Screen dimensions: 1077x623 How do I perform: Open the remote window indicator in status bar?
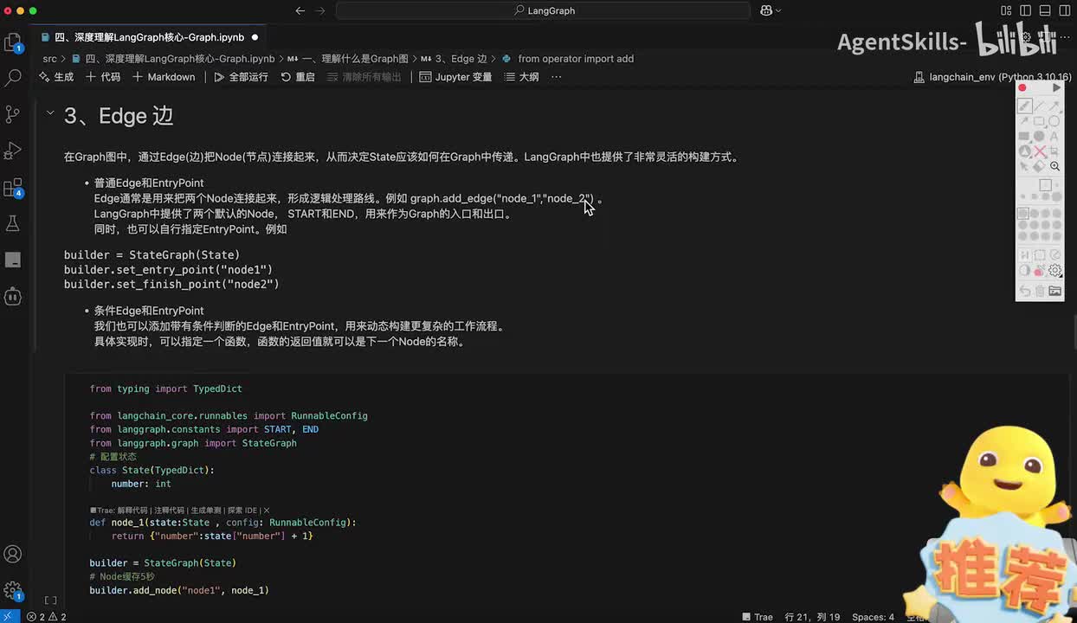pos(10,617)
